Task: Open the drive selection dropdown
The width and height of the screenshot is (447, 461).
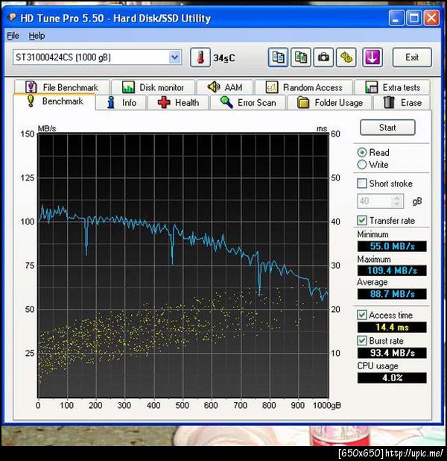Action: [175, 57]
